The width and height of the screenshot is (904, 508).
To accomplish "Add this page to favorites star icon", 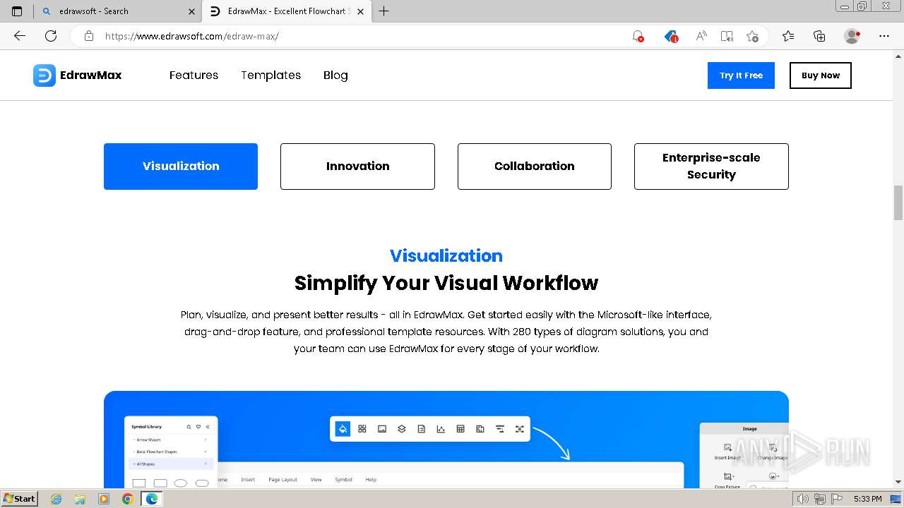I will coord(753,36).
